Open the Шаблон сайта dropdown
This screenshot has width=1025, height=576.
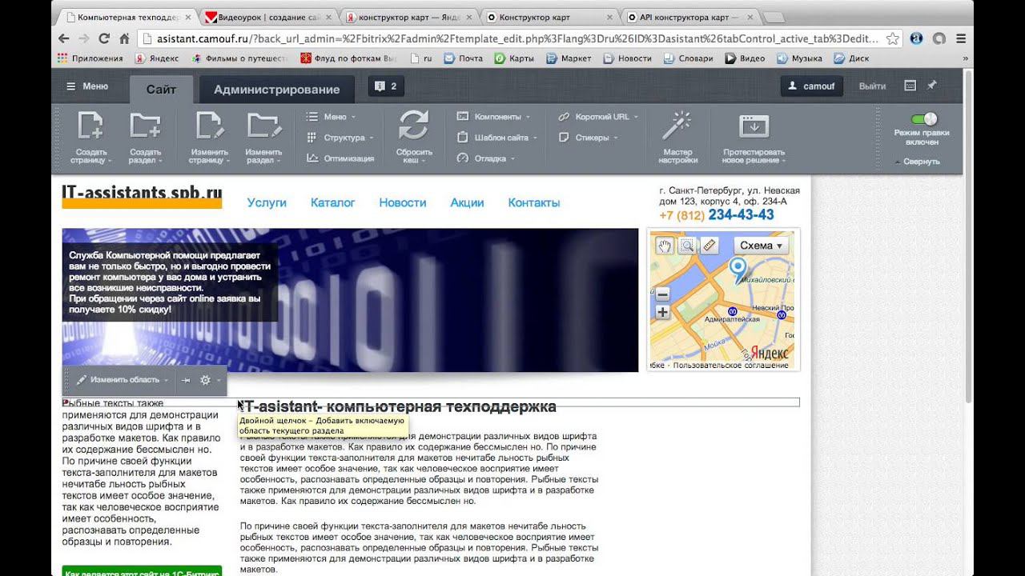pyautogui.click(x=496, y=138)
